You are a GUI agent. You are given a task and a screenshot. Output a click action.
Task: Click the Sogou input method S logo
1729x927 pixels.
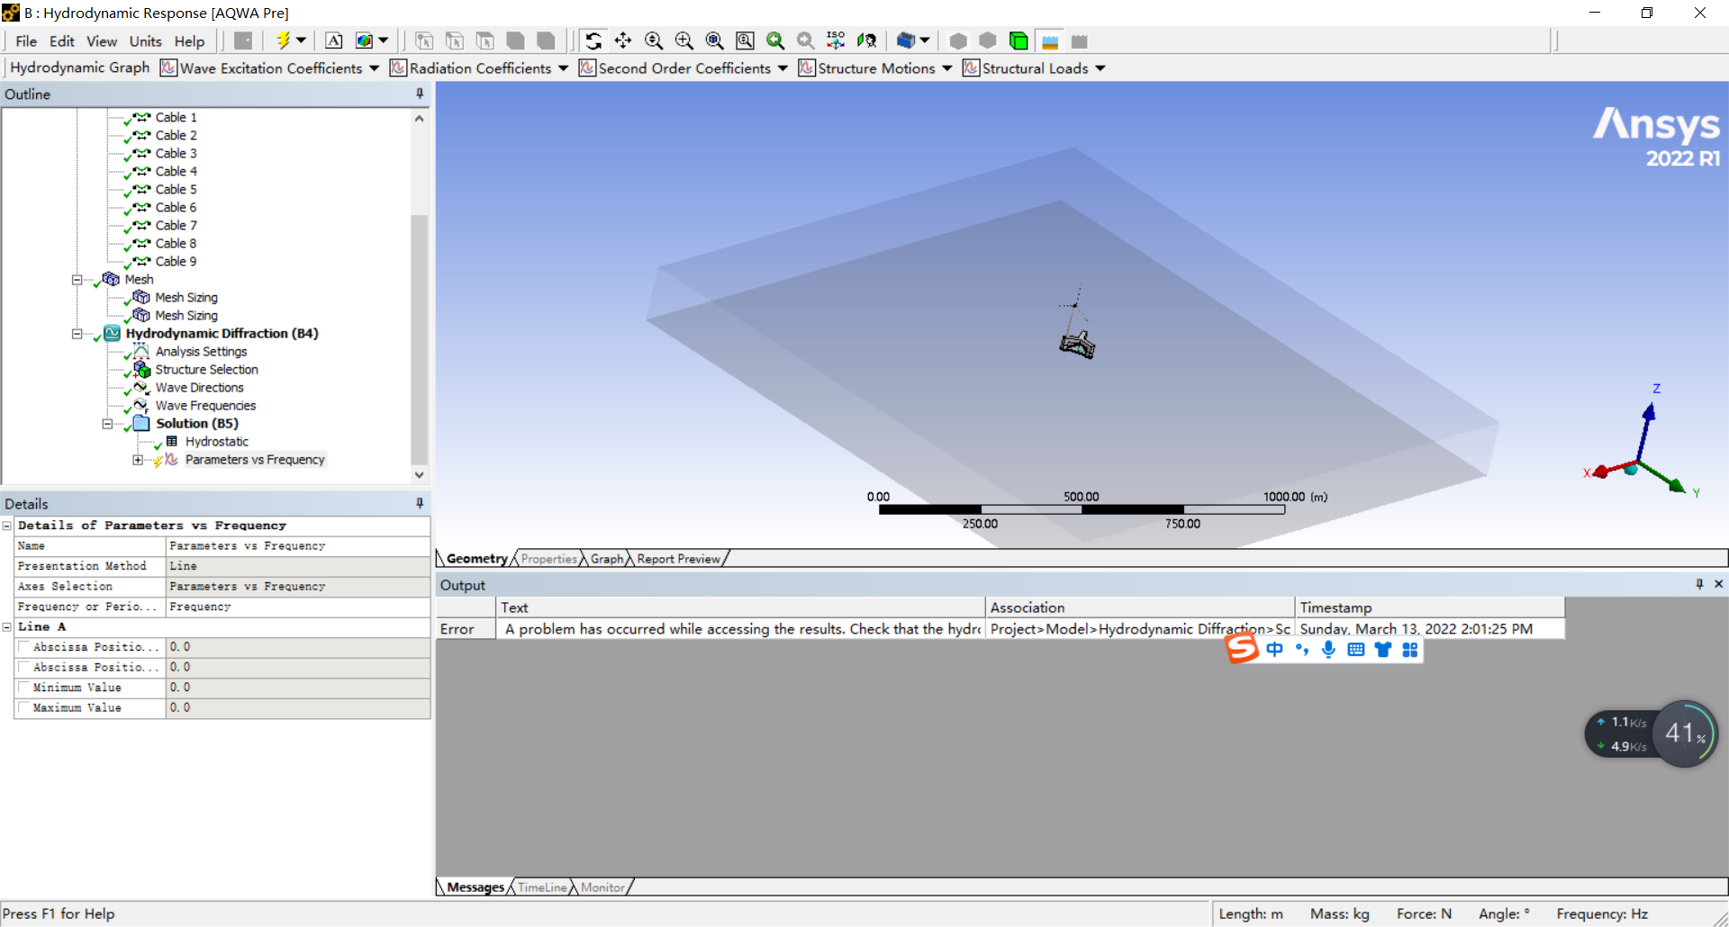1242,648
